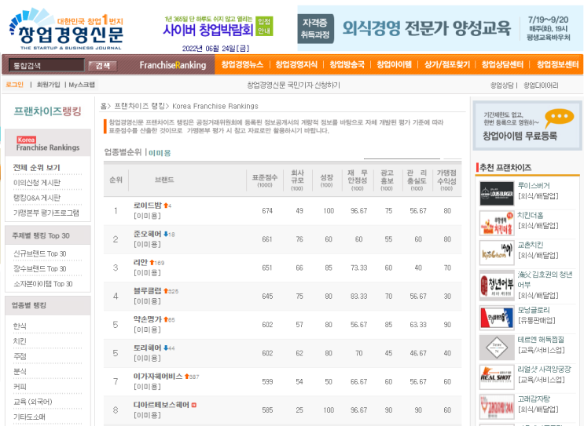The width and height of the screenshot is (584, 426).
Task: Select 분식 industry ranking
Action: coord(20,371)
